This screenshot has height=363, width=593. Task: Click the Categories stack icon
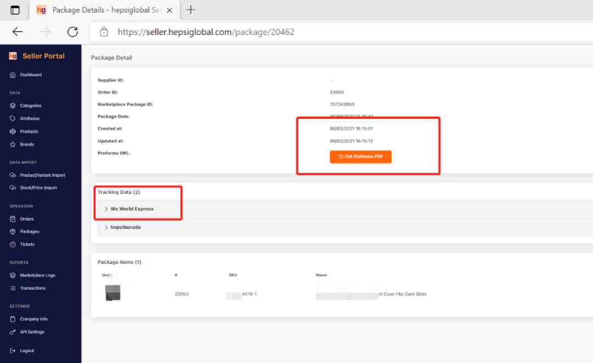click(x=13, y=106)
